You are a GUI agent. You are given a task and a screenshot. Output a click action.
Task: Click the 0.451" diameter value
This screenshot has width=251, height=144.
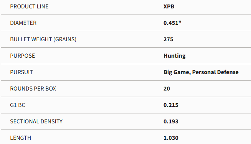[172, 23]
